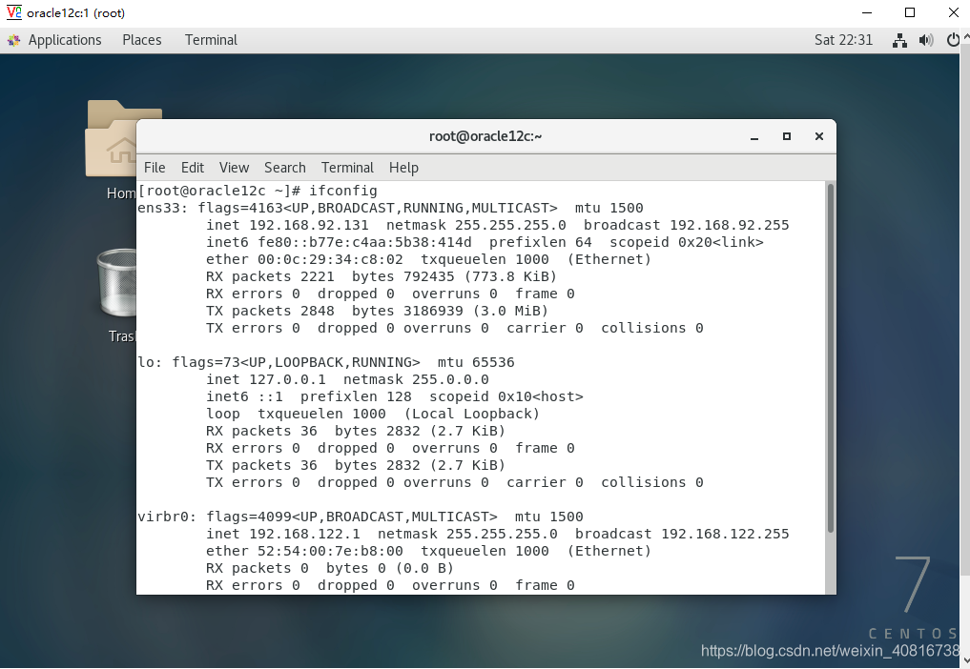Screen dimensions: 970x669
Task: Click the VNC viewer logo icon
Action: (x=13, y=12)
